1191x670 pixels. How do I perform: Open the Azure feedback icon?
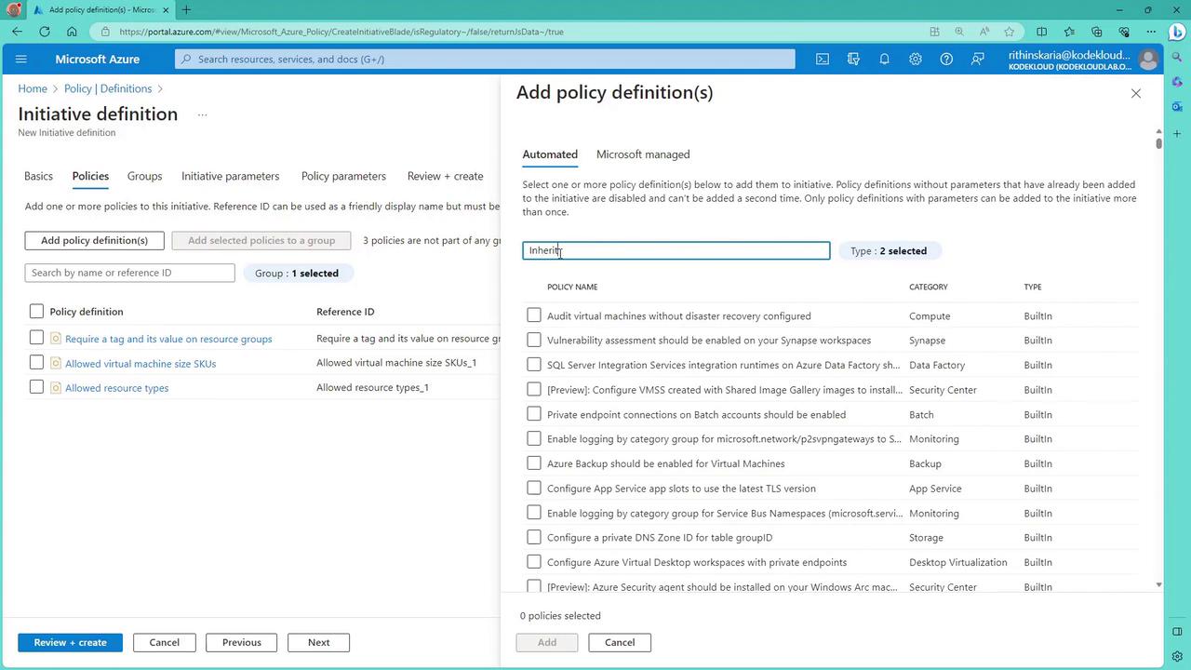977,59
